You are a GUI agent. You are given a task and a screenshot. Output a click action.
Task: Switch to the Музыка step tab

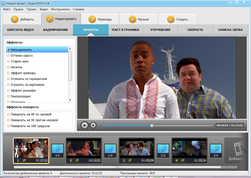(139, 19)
